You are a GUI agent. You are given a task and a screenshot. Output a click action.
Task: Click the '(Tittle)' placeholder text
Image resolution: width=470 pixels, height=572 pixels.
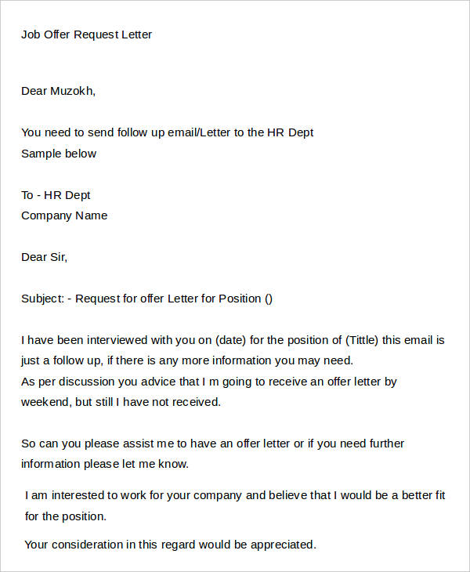pyautogui.click(x=362, y=340)
